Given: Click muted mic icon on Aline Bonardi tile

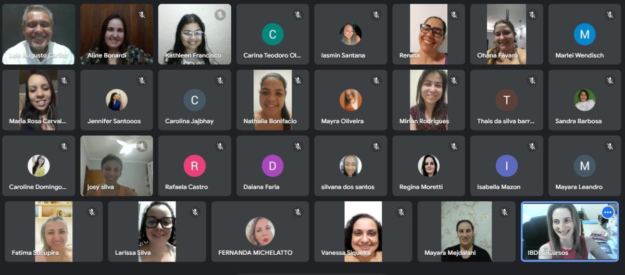Looking at the screenshot, I should pyautogui.click(x=142, y=15).
